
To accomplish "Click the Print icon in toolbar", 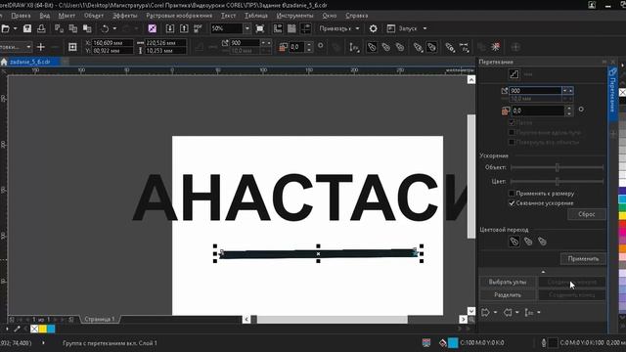I will (x=41, y=28).
